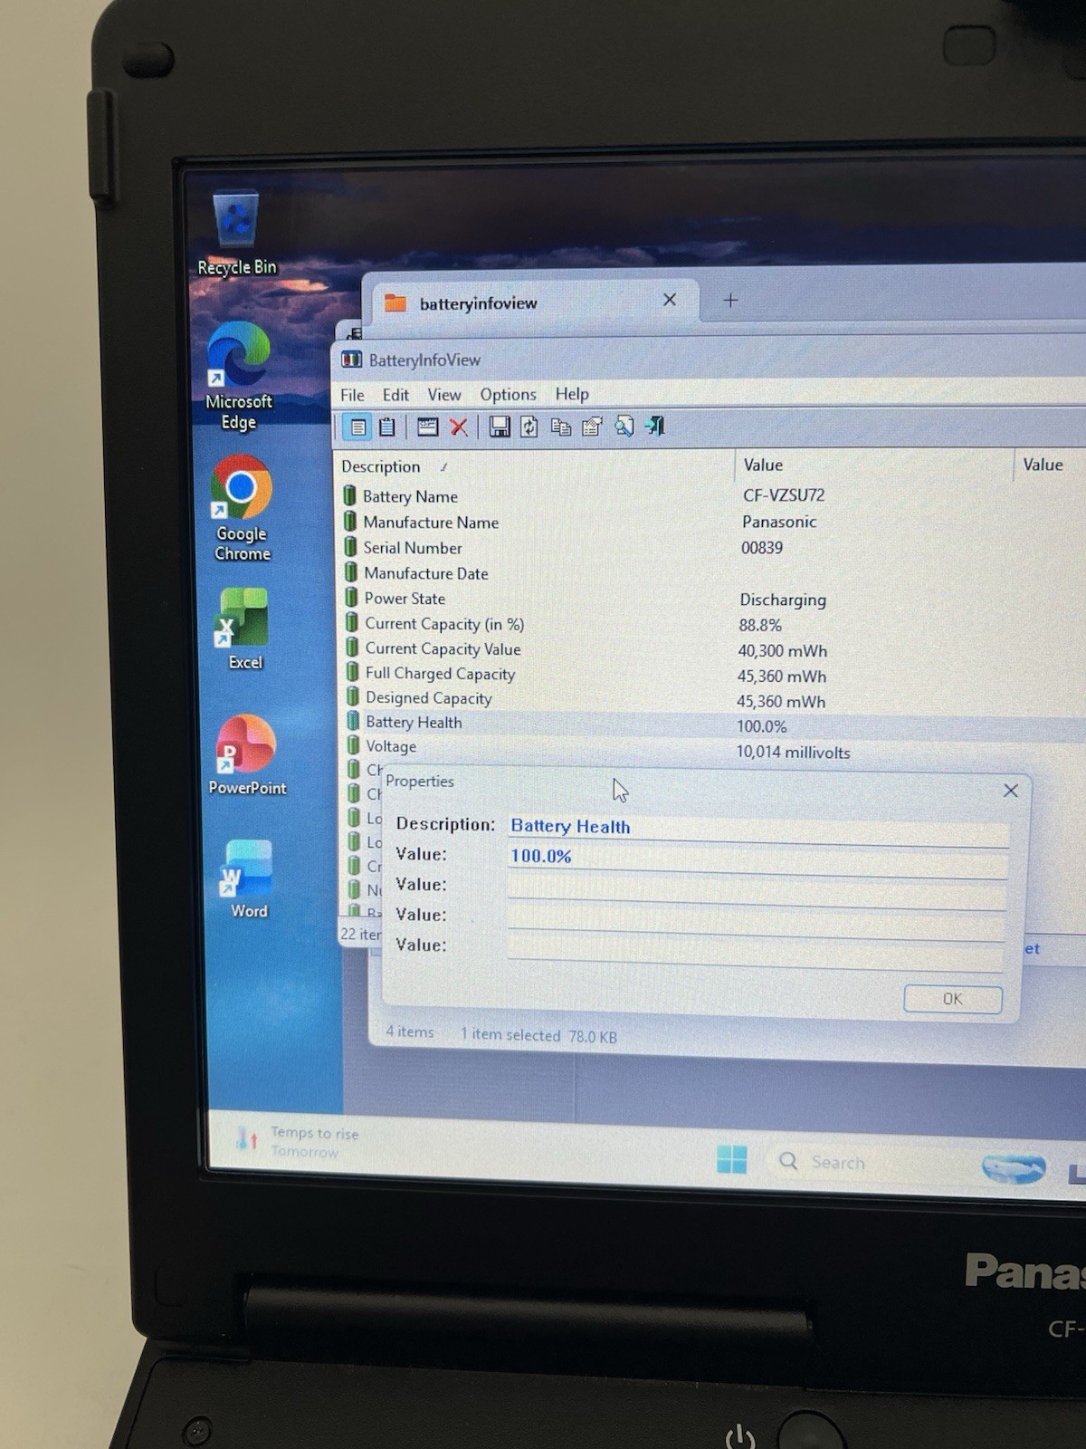This screenshot has height=1449, width=1086.
Task: Click the CF-VZSU72 battery name value
Action: tap(784, 495)
